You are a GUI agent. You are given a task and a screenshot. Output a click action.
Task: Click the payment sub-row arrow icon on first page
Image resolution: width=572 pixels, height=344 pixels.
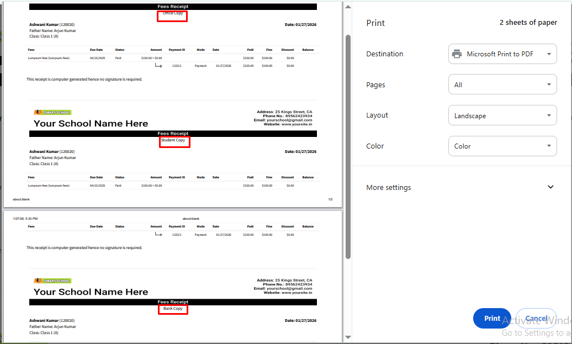158,66
